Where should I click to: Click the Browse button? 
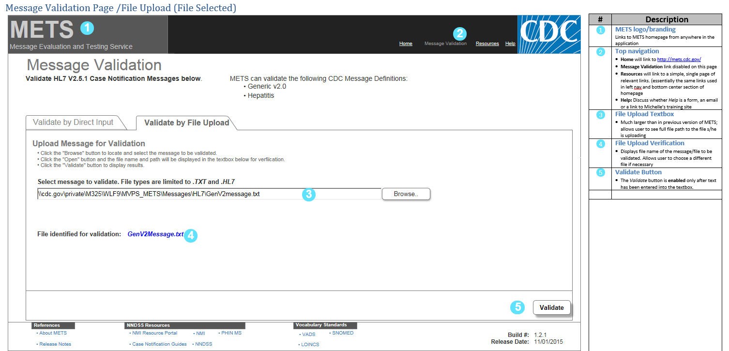click(x=406, y=194)
